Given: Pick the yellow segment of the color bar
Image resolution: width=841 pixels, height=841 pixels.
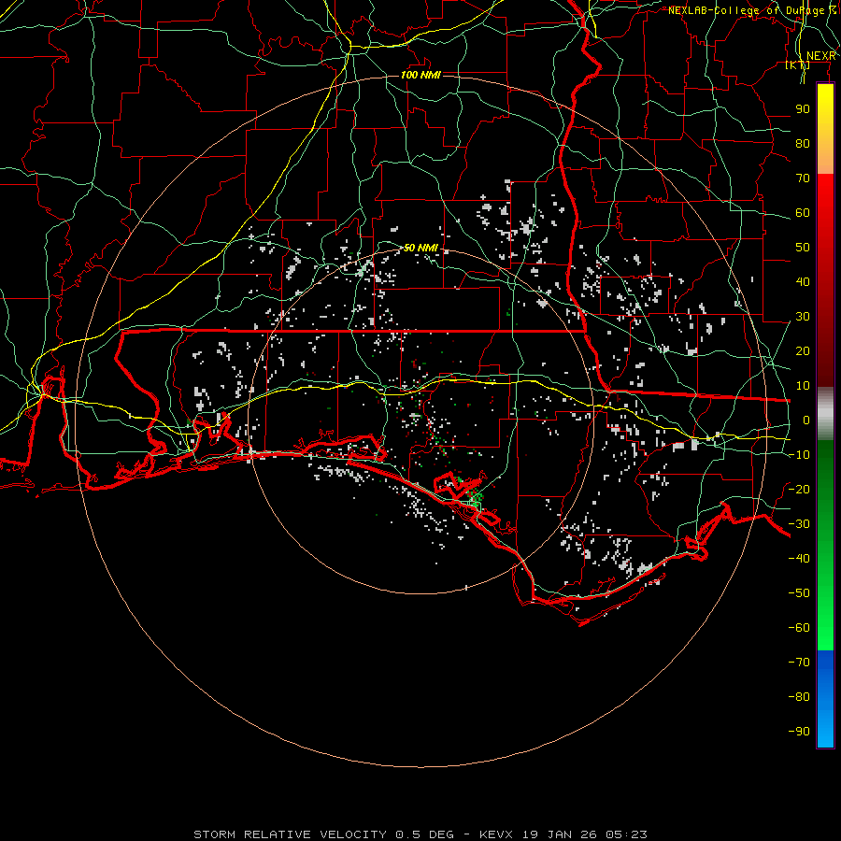Looking at the screenshot, I should [825, 129].
